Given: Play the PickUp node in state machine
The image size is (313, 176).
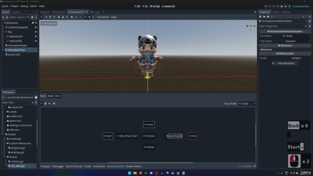Looking at the screenshot, I should (145, 147).
